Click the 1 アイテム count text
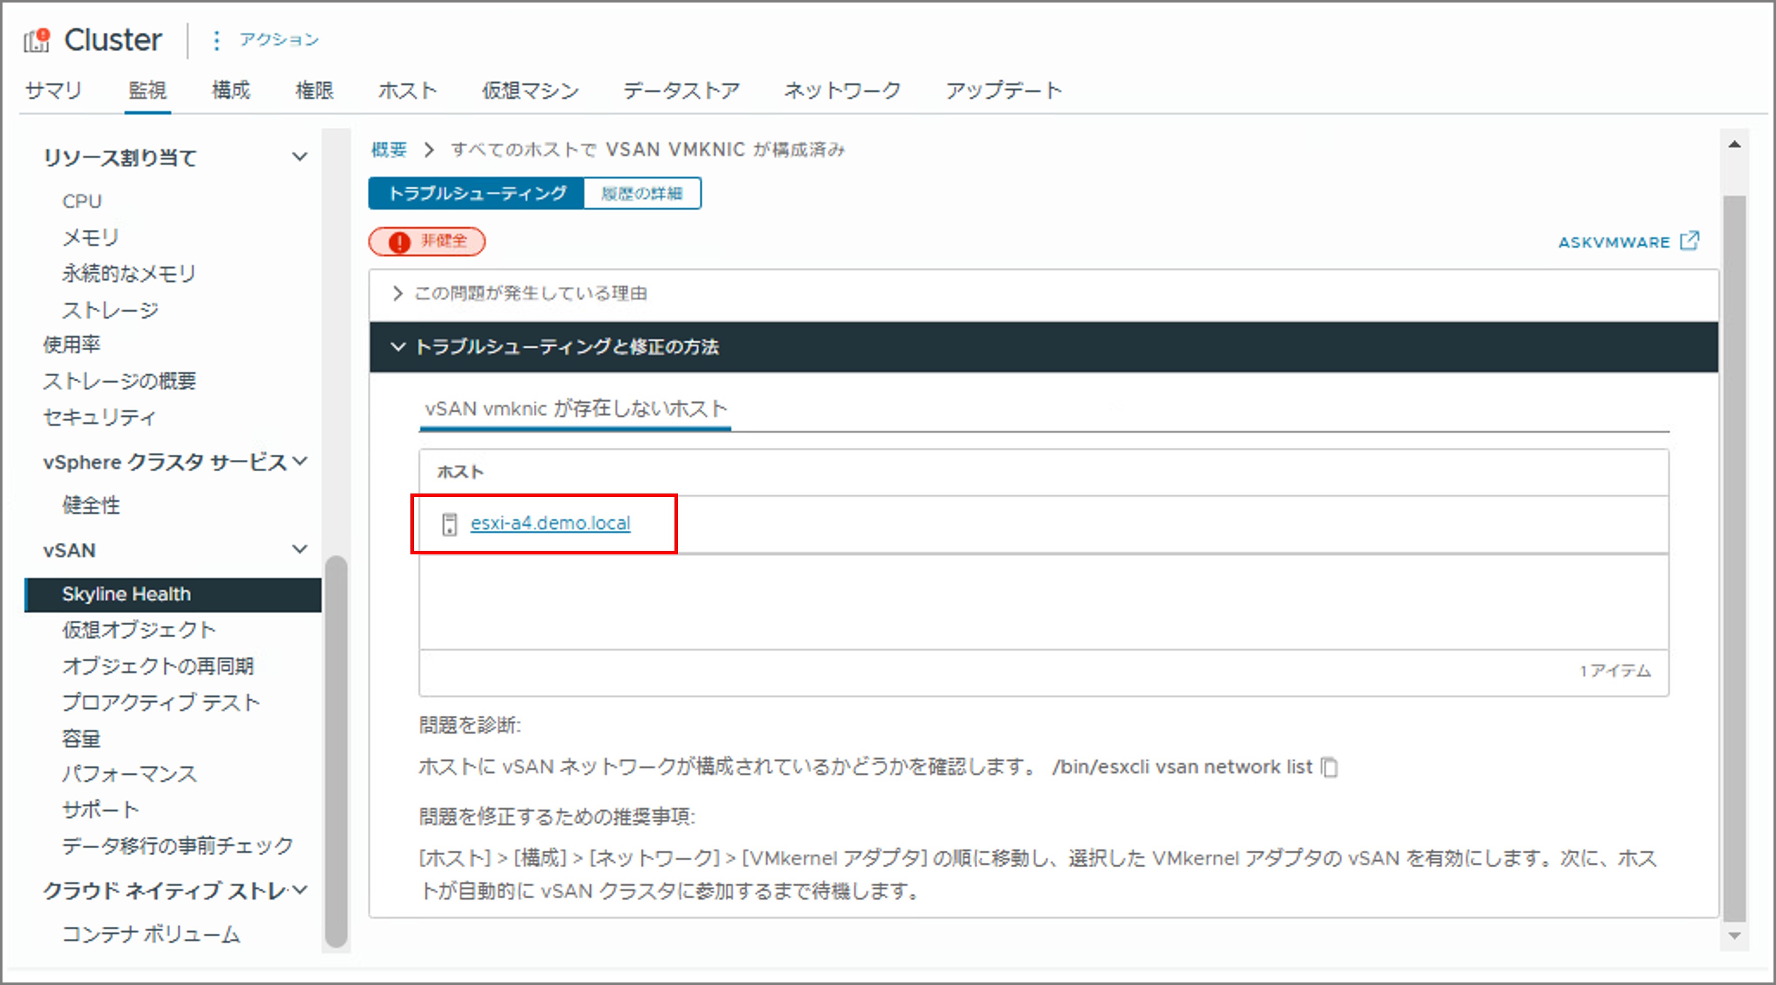The height and width of the screenshot is (985, 1776). point(1616,671)
